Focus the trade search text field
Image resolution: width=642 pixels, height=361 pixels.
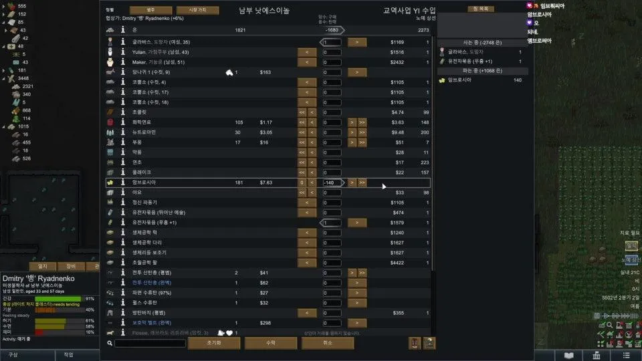(x=150, y=343)
